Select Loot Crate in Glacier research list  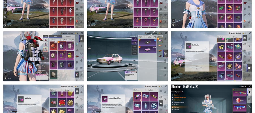(x=177, y=110)
